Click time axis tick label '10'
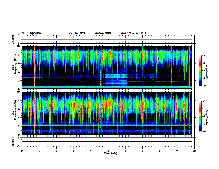 pyautogui.click(x=194, y=151)
